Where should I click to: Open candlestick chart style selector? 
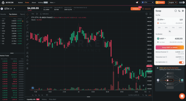coord(37,14)
